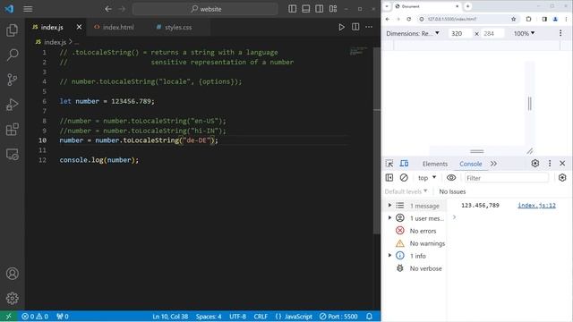Image resolution: width=573 pixels, height=322 pixels.
Task: Open a new browser tab
Action: pos(467,6)
